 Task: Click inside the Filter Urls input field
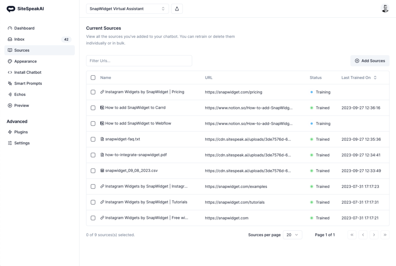click(139, 61)
